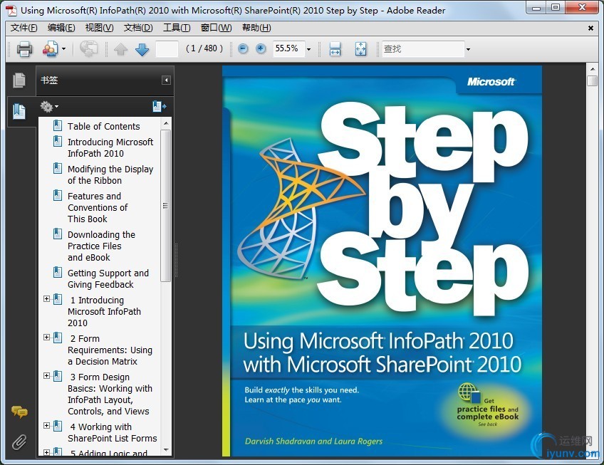Open Features and Conventions of This Book bookmark

click(x=98, y=207)
